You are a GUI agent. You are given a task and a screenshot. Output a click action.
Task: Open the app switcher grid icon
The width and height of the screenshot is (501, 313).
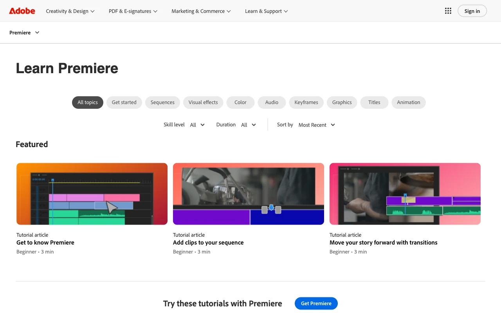point(448,11)
